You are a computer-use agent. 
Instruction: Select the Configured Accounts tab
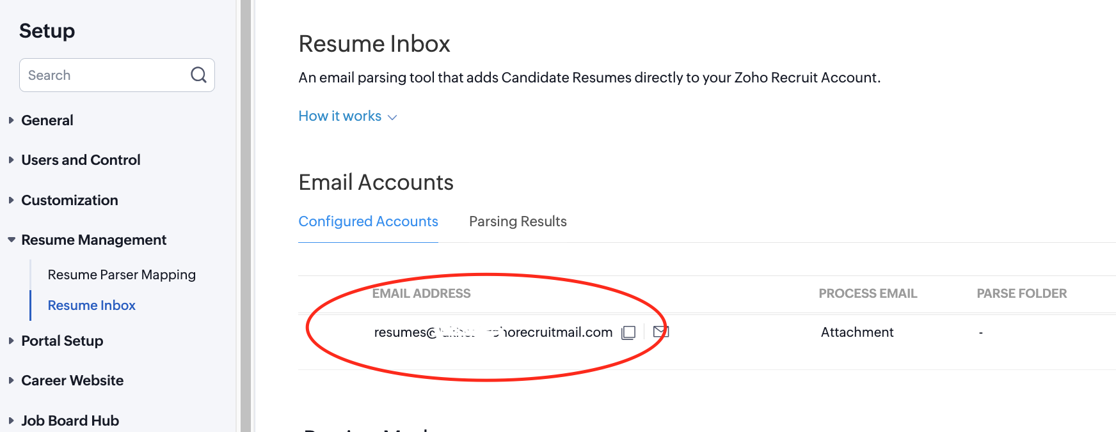tap(368, 221)
